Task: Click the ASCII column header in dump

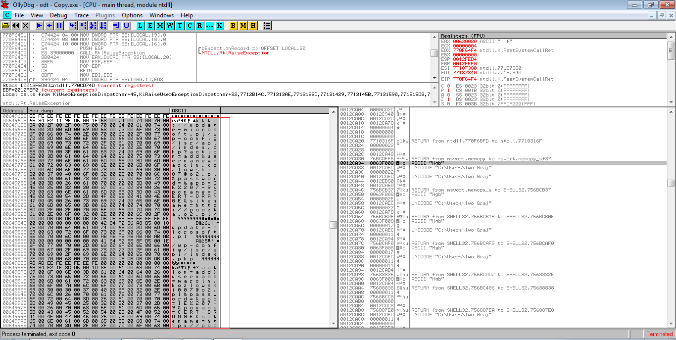Action: click(195, 110)
